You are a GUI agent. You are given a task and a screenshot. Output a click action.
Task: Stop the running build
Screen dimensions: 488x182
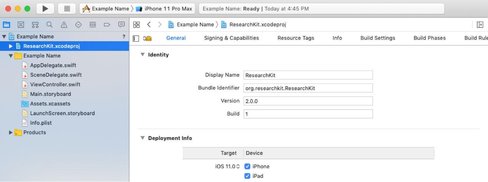coord(67,9)
